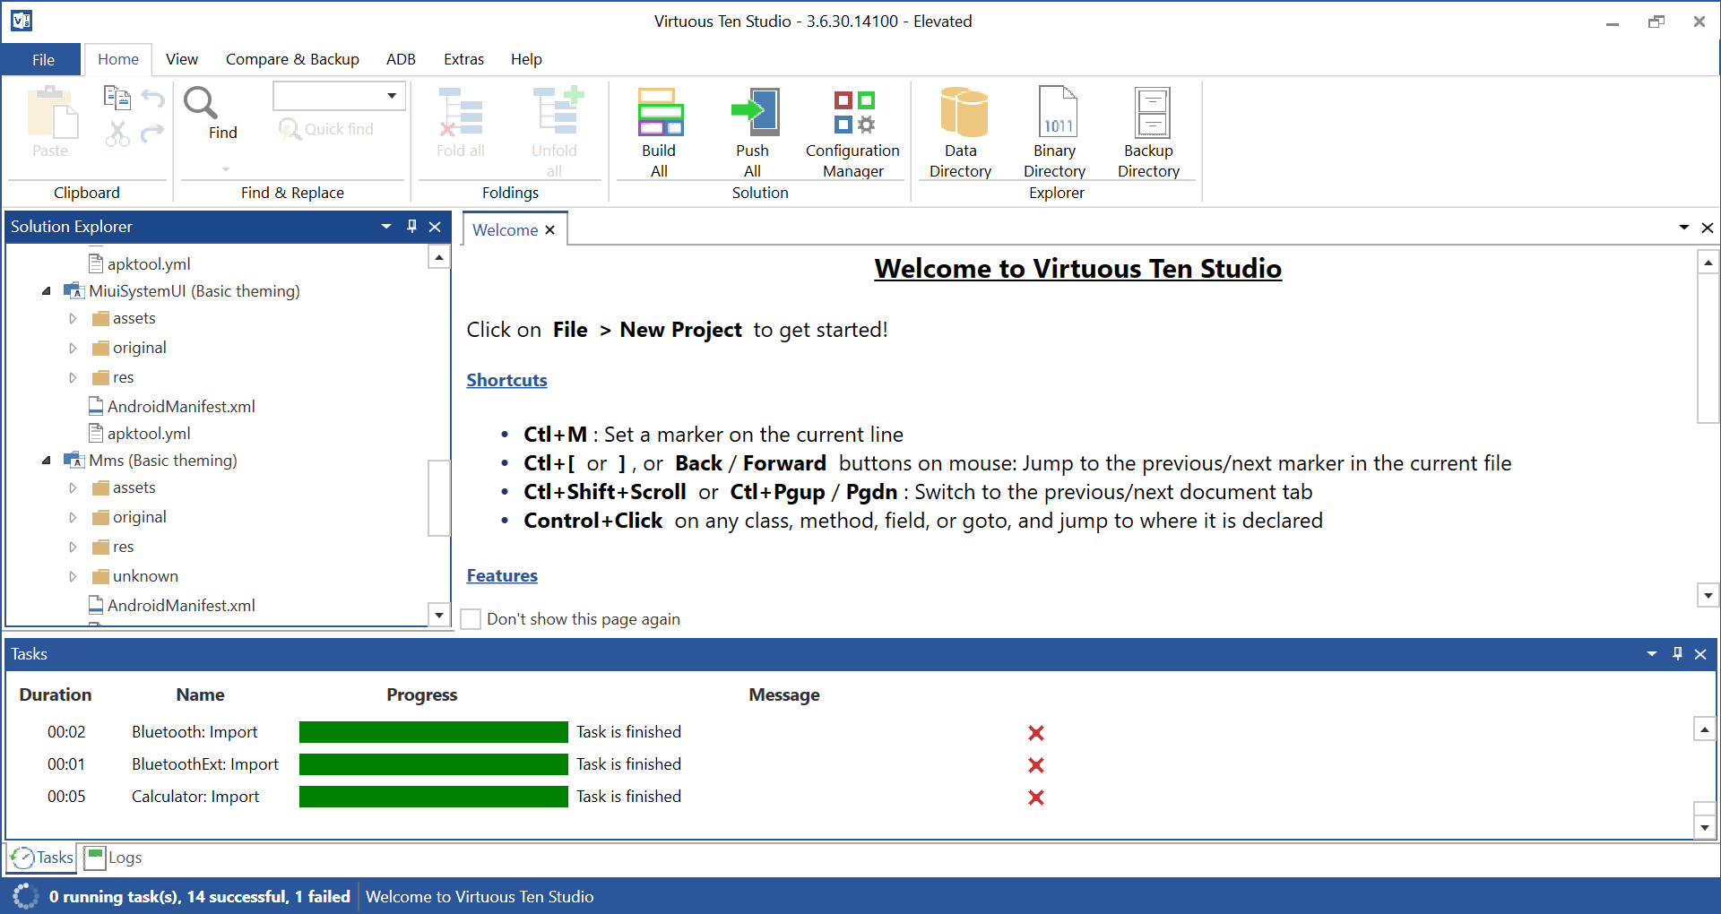
Task: Open the Backup Directory explorer
Action: [1149, 132]
